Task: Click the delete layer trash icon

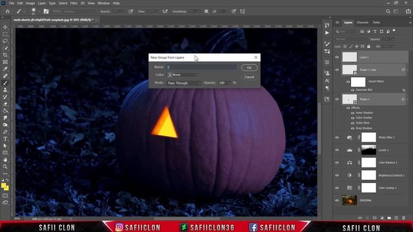Action: point(403,218)
